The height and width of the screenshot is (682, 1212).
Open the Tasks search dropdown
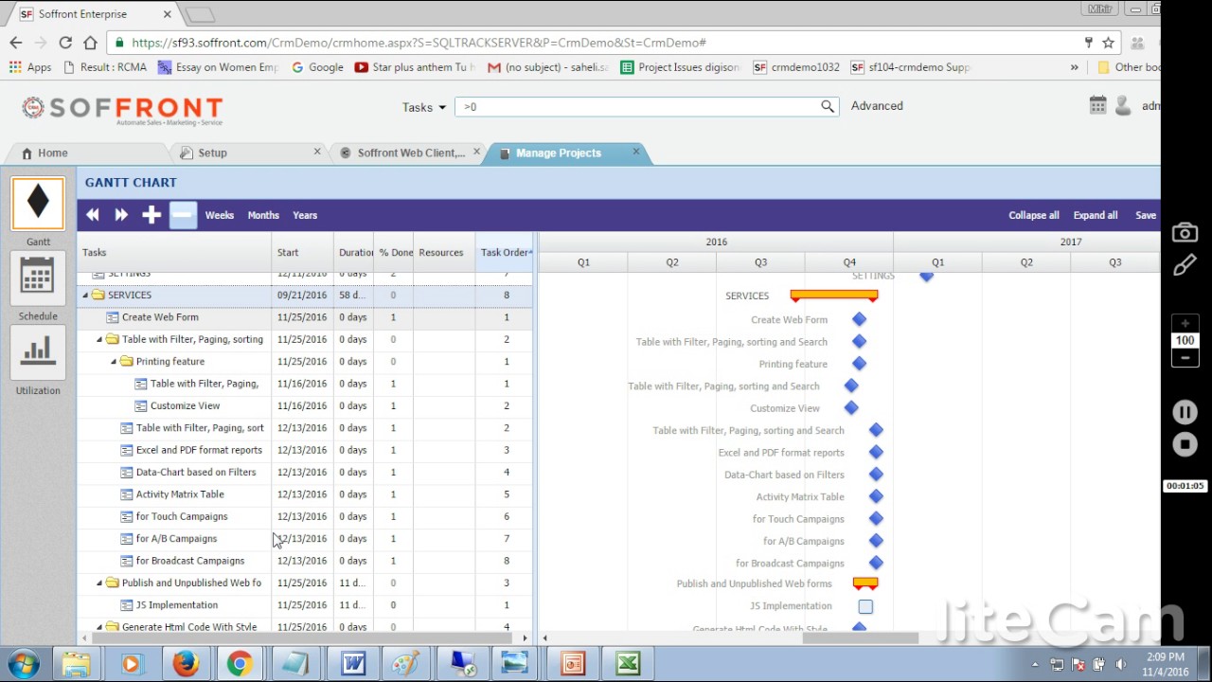424,107
